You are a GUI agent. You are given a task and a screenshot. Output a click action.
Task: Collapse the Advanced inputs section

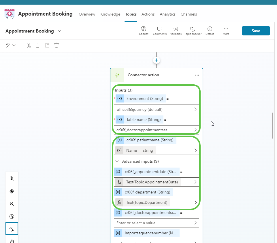point(117,161)
